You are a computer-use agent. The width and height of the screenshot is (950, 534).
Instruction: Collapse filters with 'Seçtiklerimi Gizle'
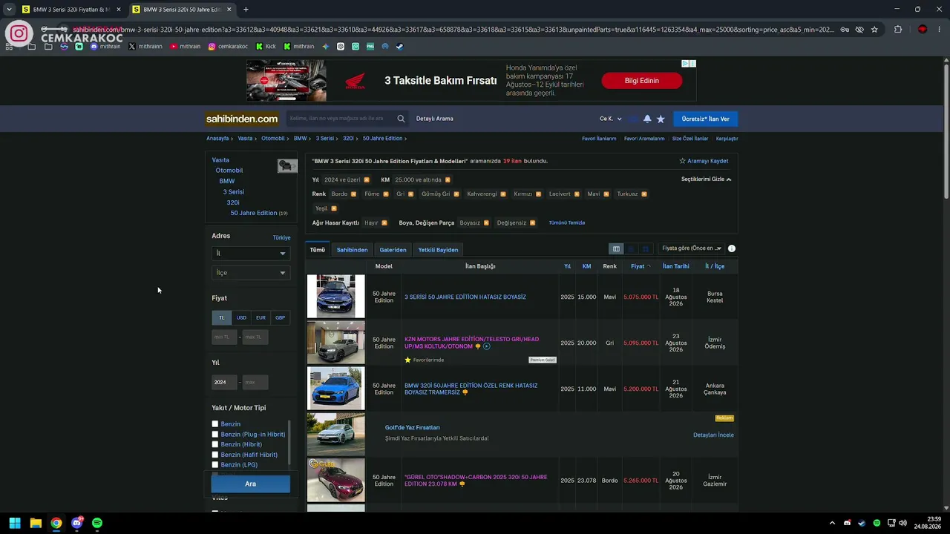706,179
